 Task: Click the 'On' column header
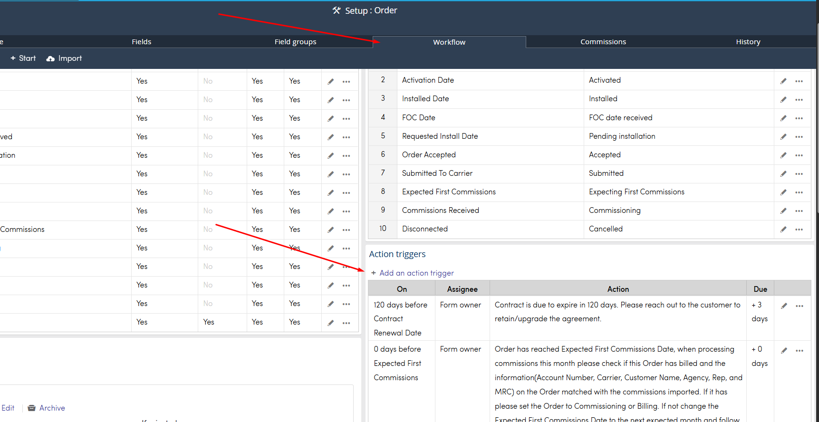click(402, 289)
